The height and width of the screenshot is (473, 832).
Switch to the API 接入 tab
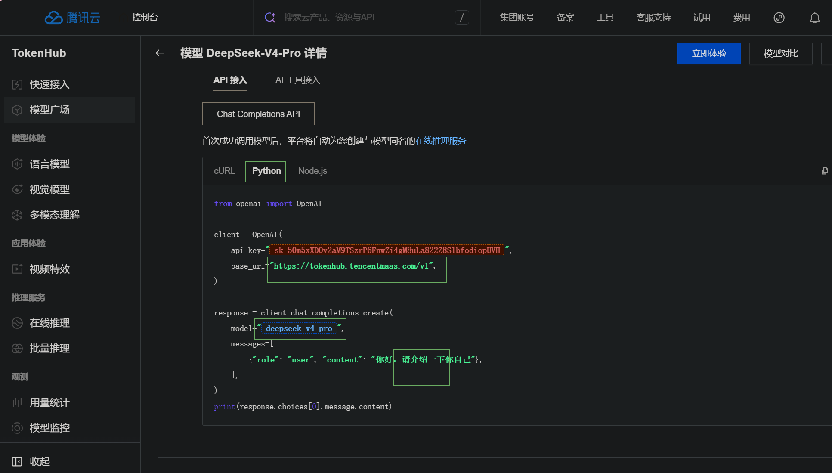click(x=230, y=80)
